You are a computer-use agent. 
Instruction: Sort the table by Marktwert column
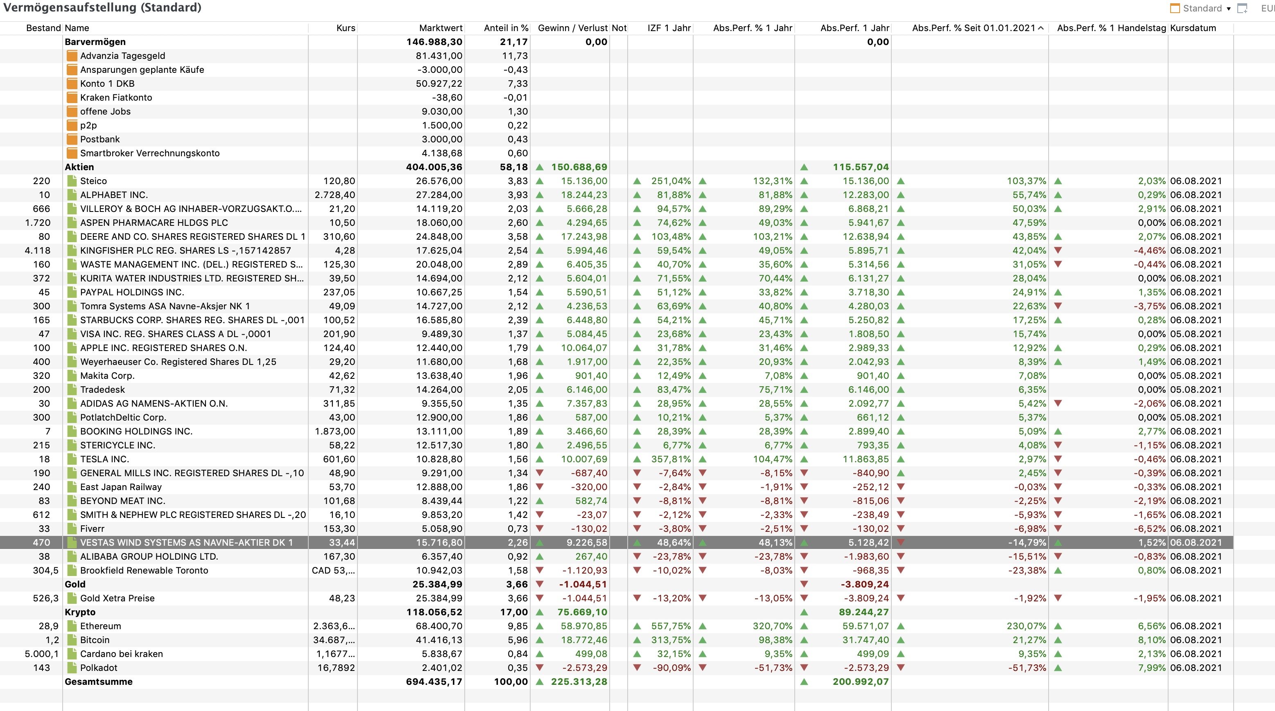(x=441, y=28)
